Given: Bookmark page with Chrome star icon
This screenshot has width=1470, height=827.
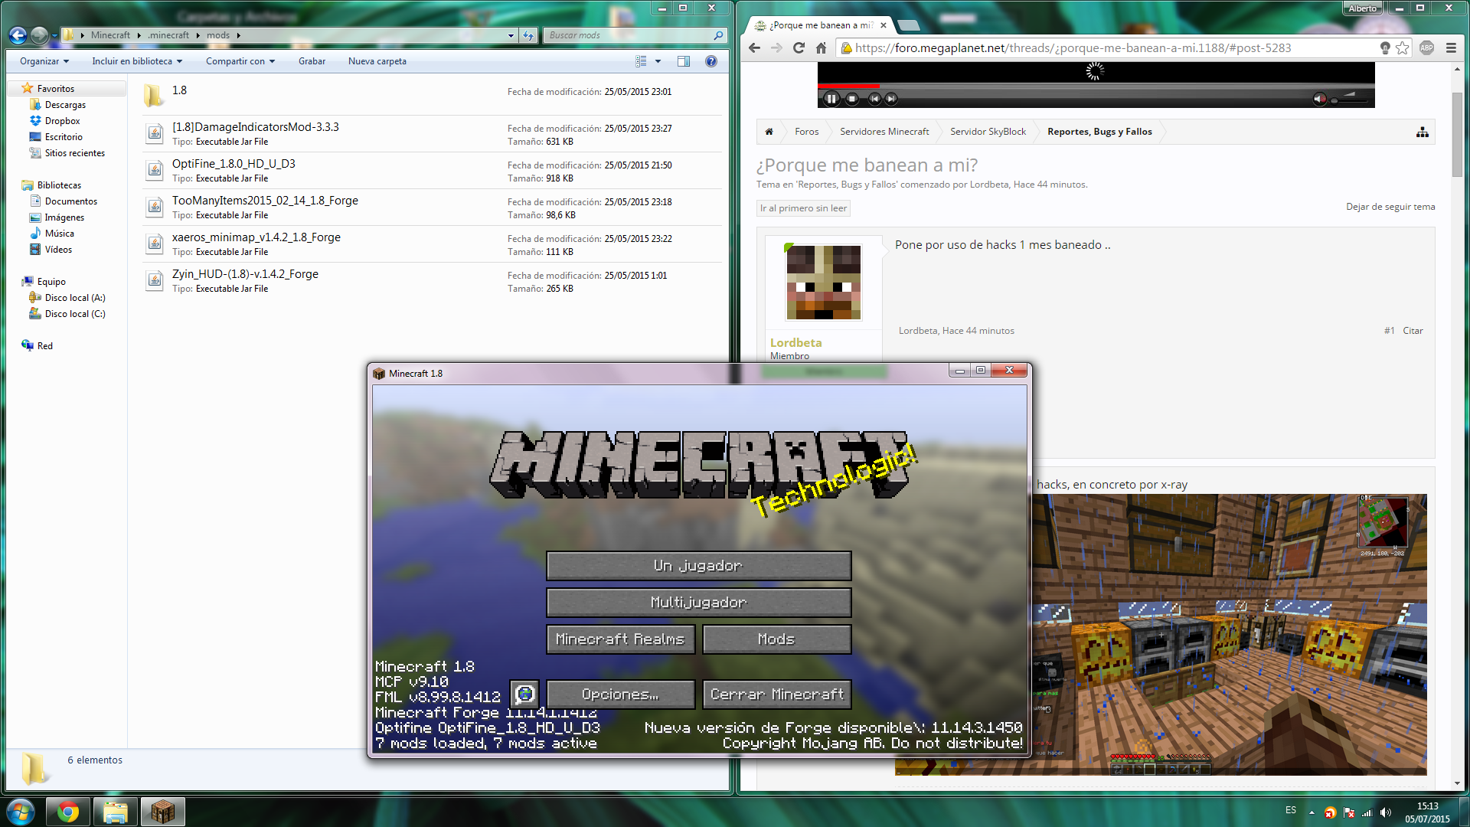Looking at the screenshot, I should 1402,47.
